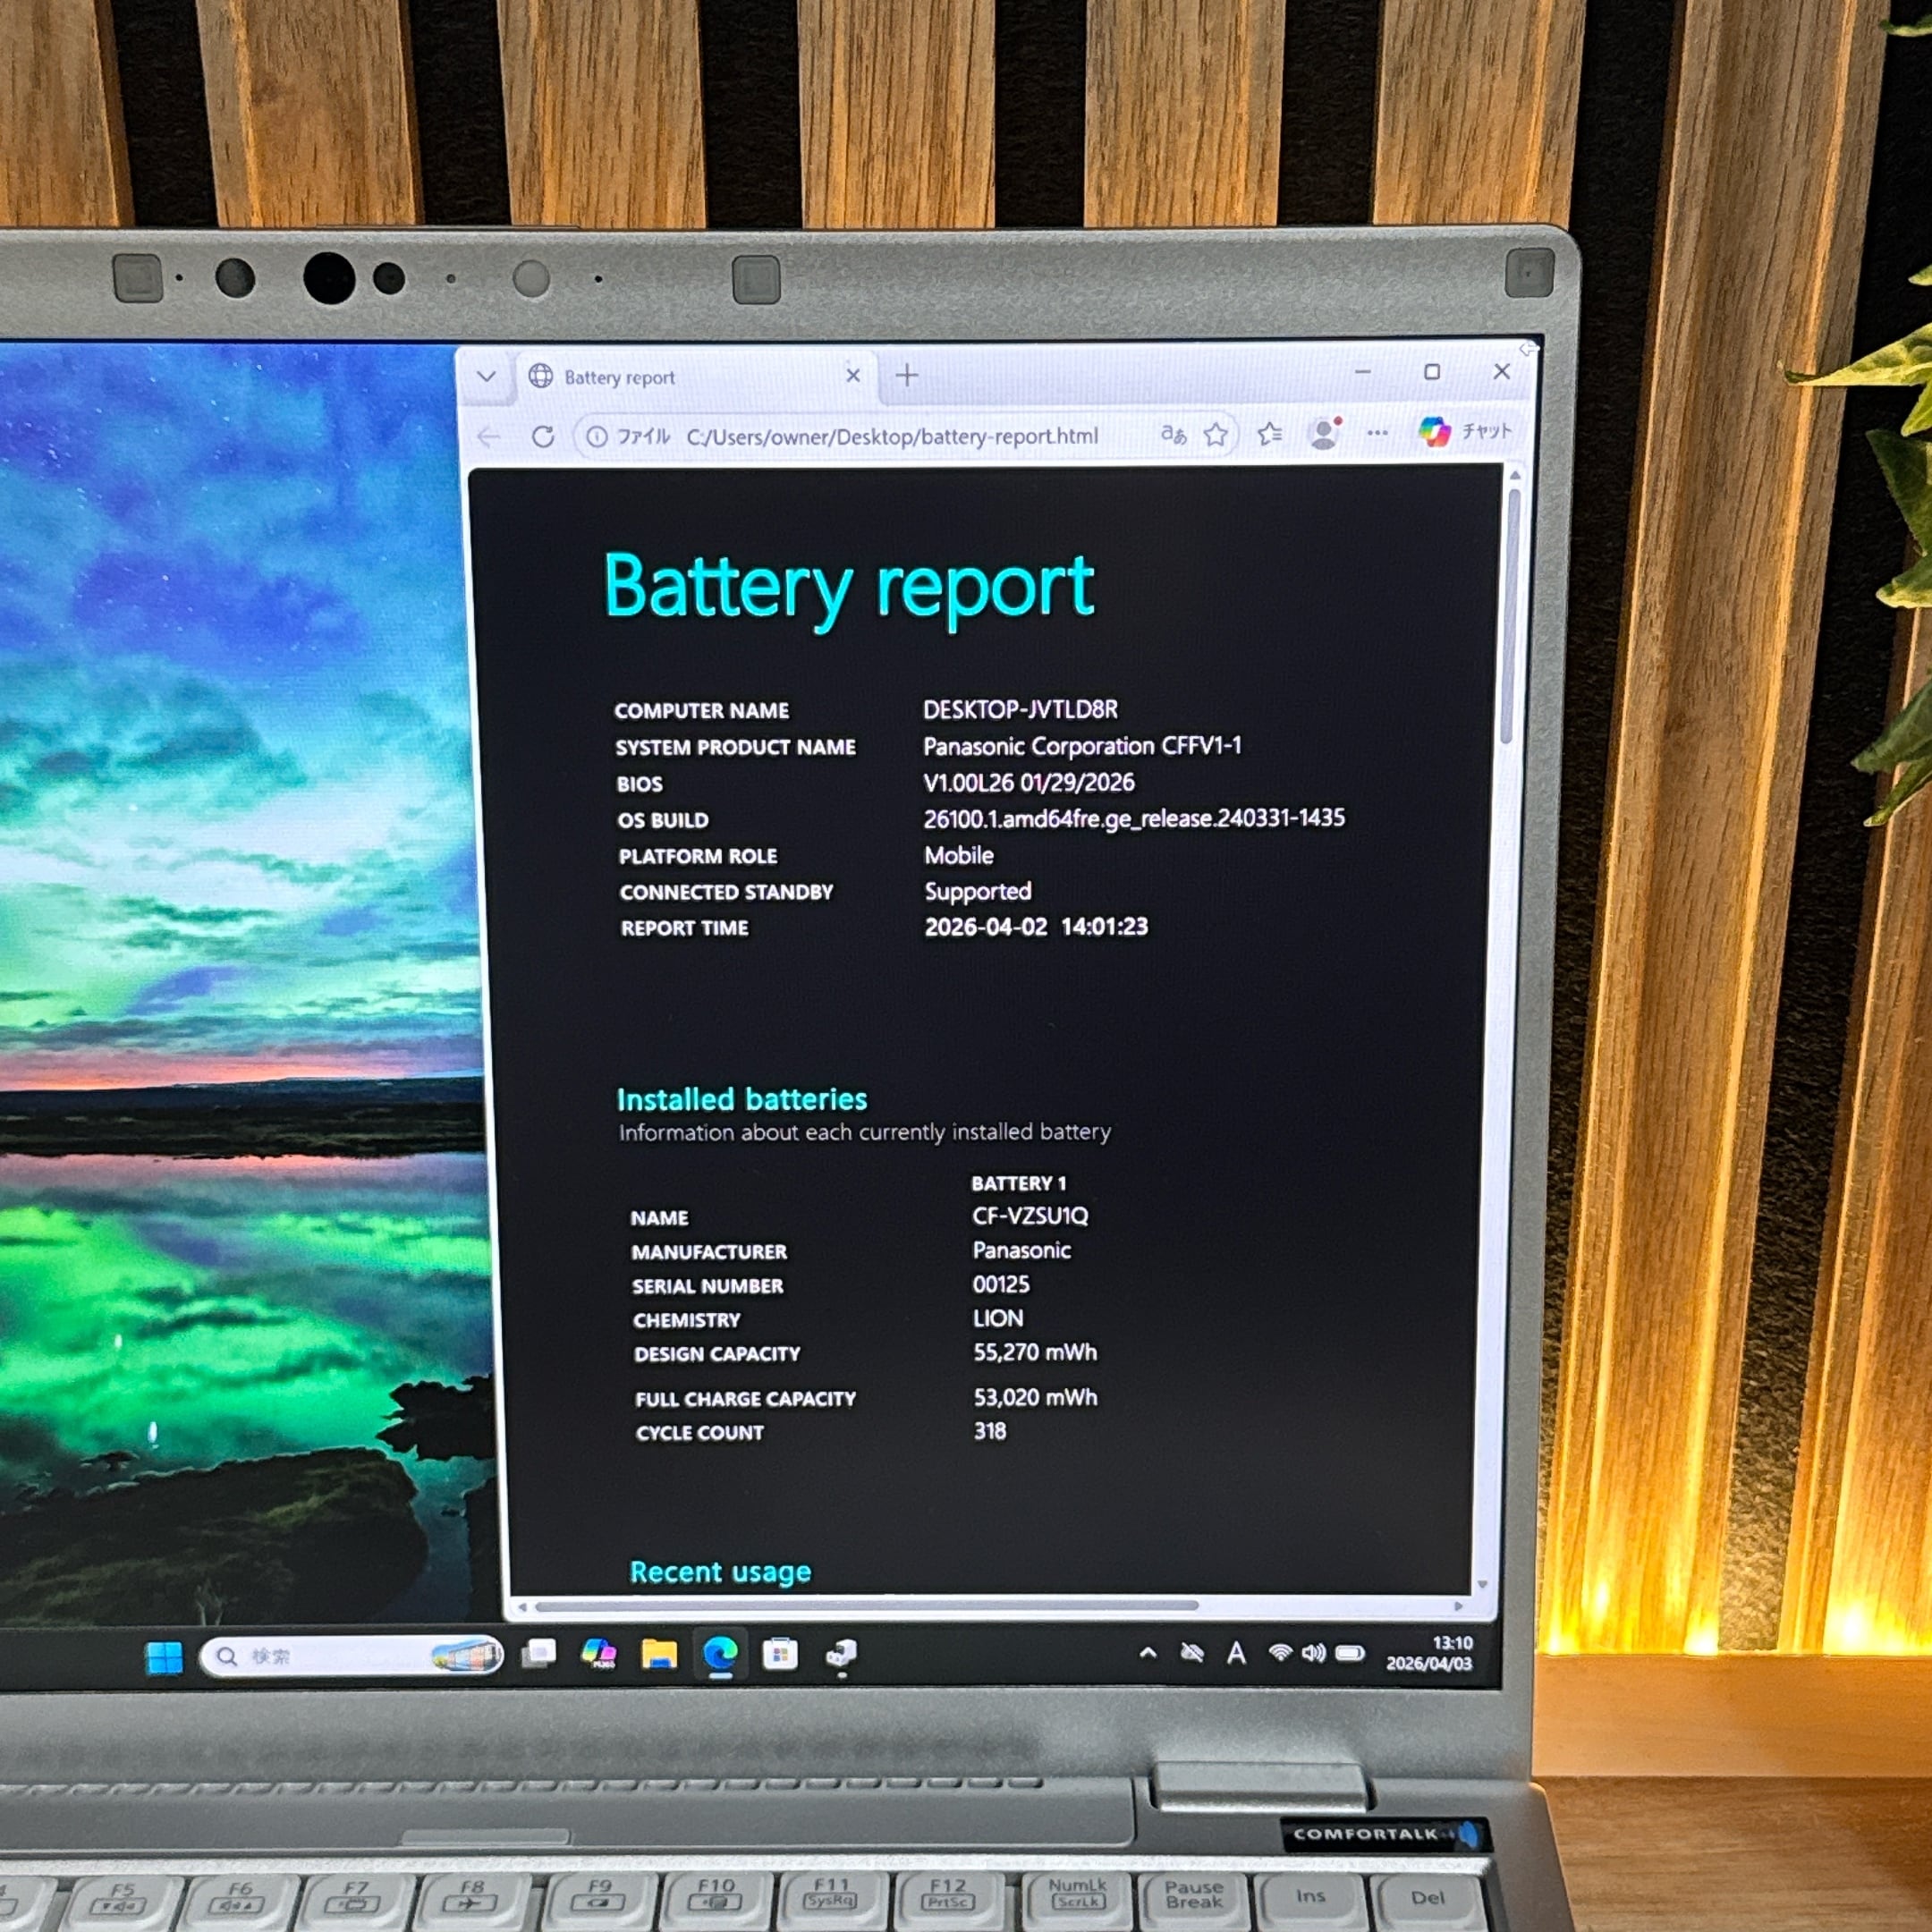Click the translate page icon
This screenshot has width=1932, height=1932.
tap(1173, 434)
